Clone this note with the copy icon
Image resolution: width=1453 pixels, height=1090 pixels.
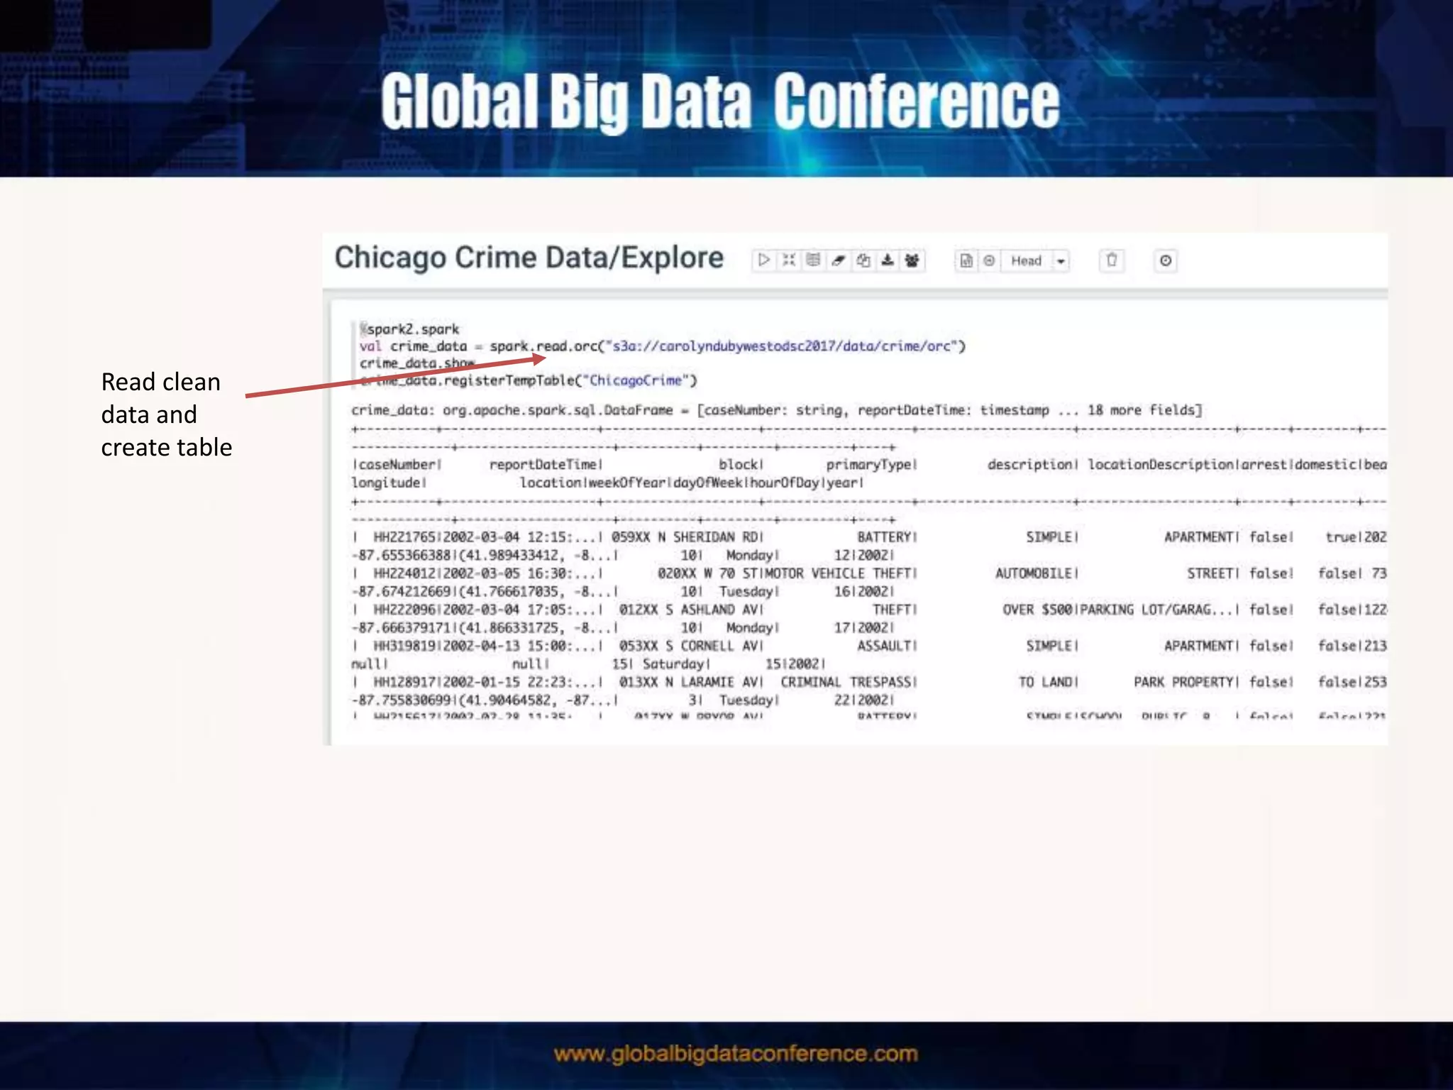pyautogui.click(x=863, y=260)
